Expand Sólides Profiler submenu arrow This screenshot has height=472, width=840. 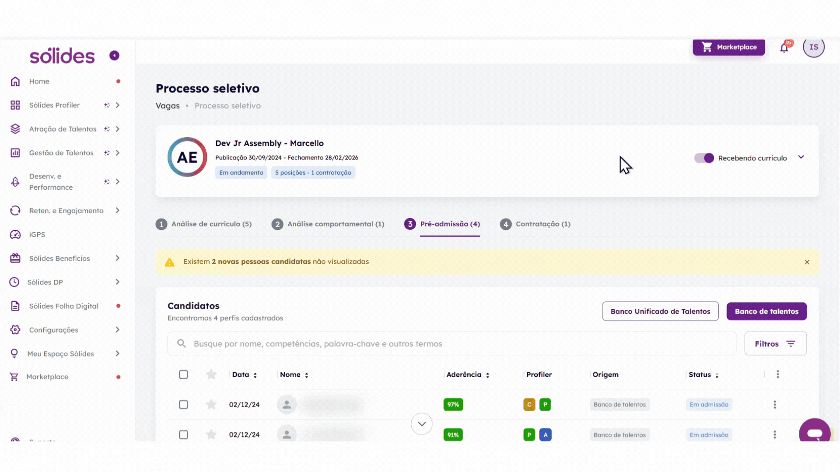[117, 105]
